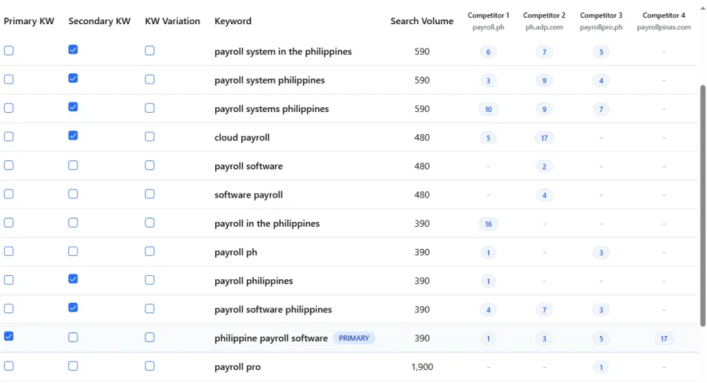
Task: Check Primary KW for payroll pro
Action: click(8, 366)
